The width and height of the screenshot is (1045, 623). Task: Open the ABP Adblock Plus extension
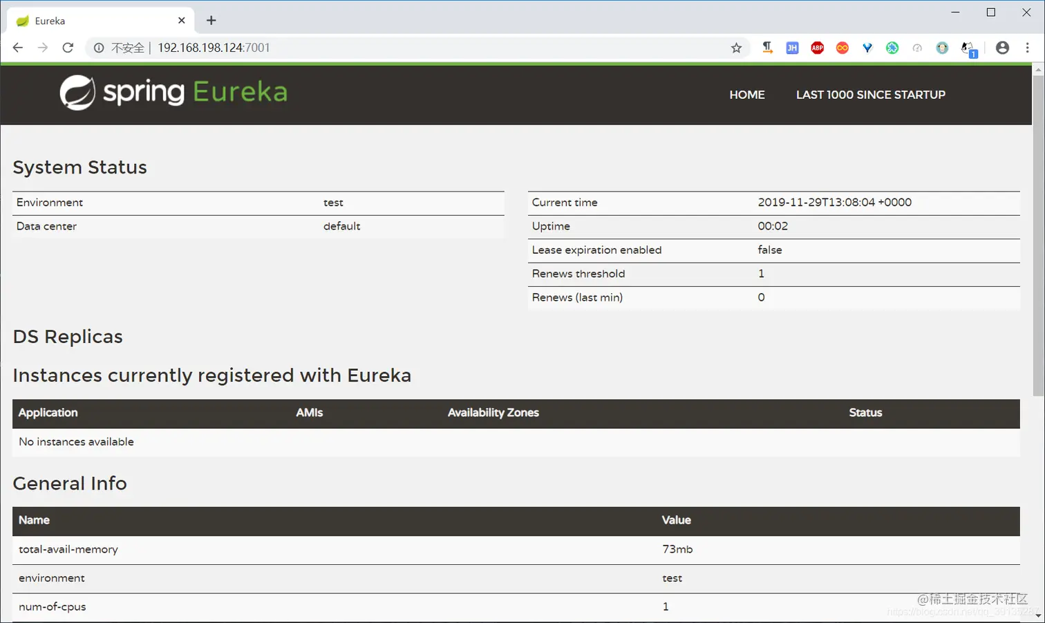point(817,48)
